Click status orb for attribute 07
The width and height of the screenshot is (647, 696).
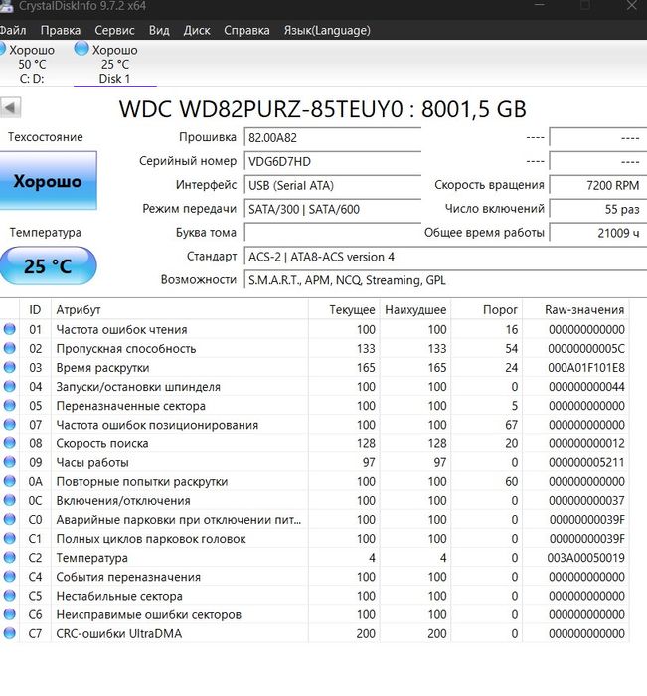pyautogui.click(x=9, y=425)
